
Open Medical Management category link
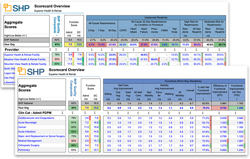point(30,141)
